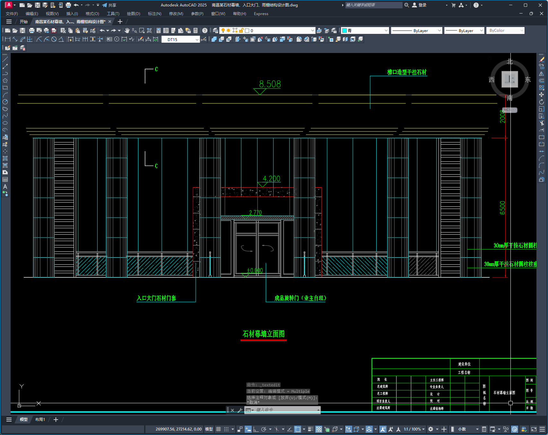548x435 pixels.
Task: Select the Move tool in modify toolbar
Action: coord(542,95)
